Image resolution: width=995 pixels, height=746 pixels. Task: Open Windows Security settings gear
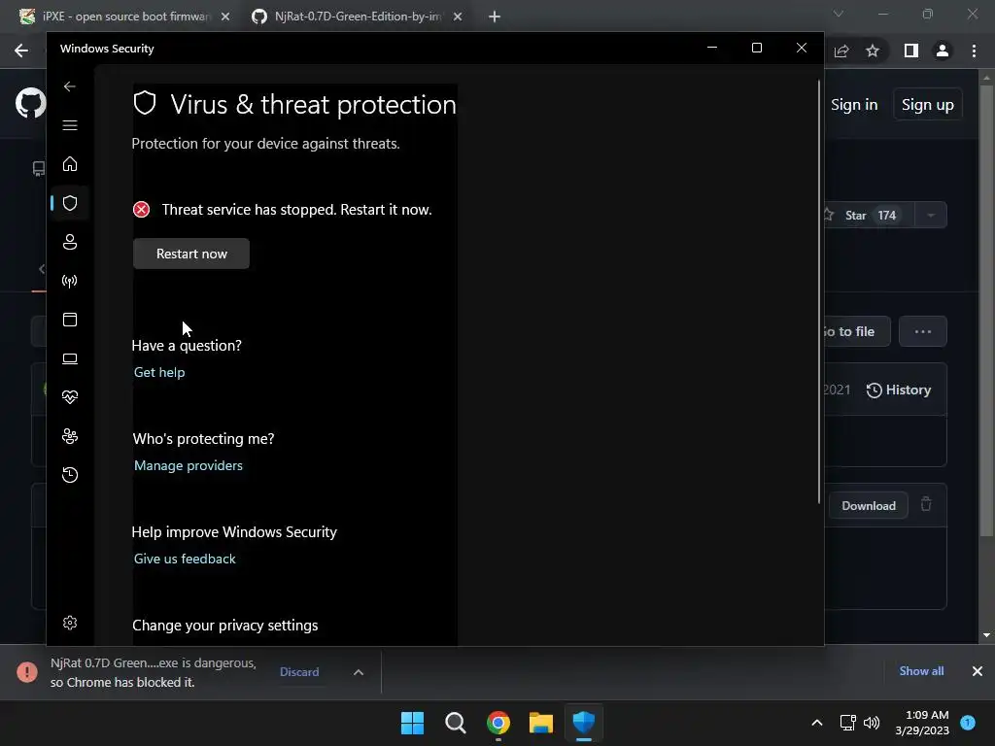point(70,623)
